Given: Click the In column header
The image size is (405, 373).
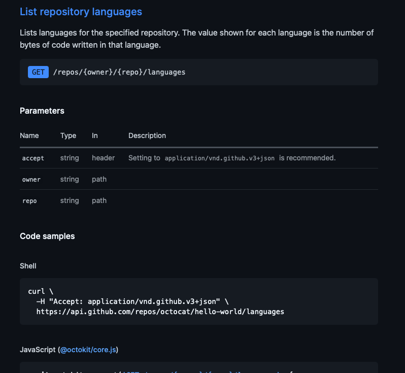Looking at the screenshot, I should (95, 135).
